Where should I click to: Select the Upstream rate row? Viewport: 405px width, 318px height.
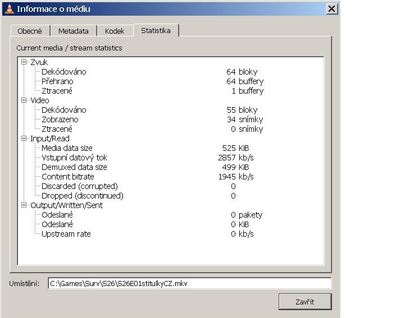pos(66,234)
